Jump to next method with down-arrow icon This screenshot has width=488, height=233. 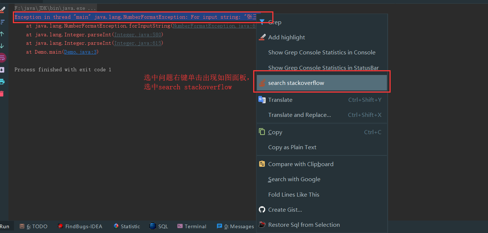point(4,46)
